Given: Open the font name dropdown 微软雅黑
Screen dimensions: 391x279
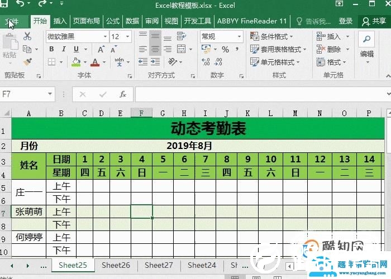Looking at the screenshot, I should click(x=105, y=37).
